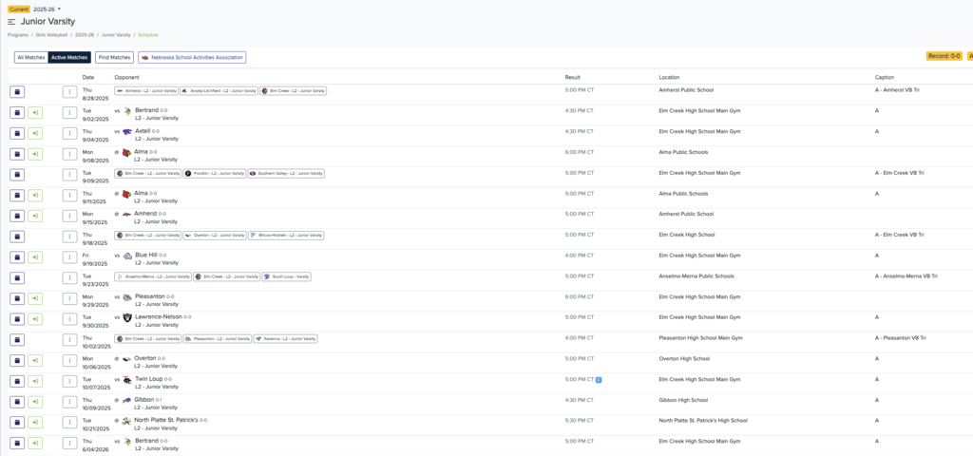Click green enter icon for Twin Loup match
The image size is (973, 456).
click(35, 381)
